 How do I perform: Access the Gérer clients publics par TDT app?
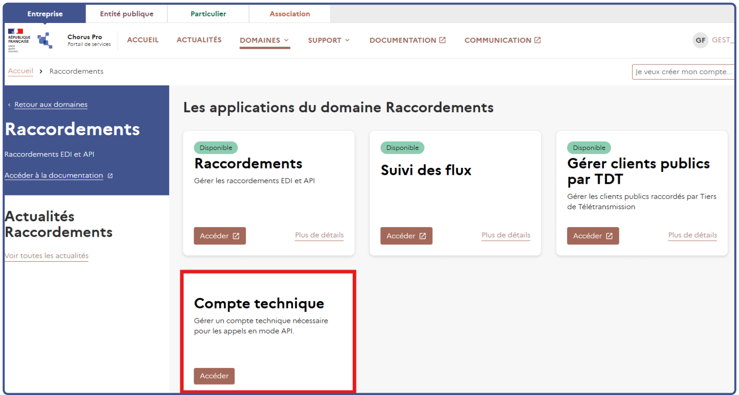(592, 236)
